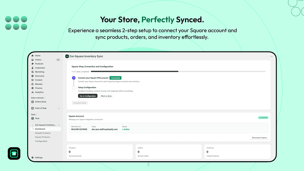
Task: Click the Mark as done button
Action: [x=106, y=96]
